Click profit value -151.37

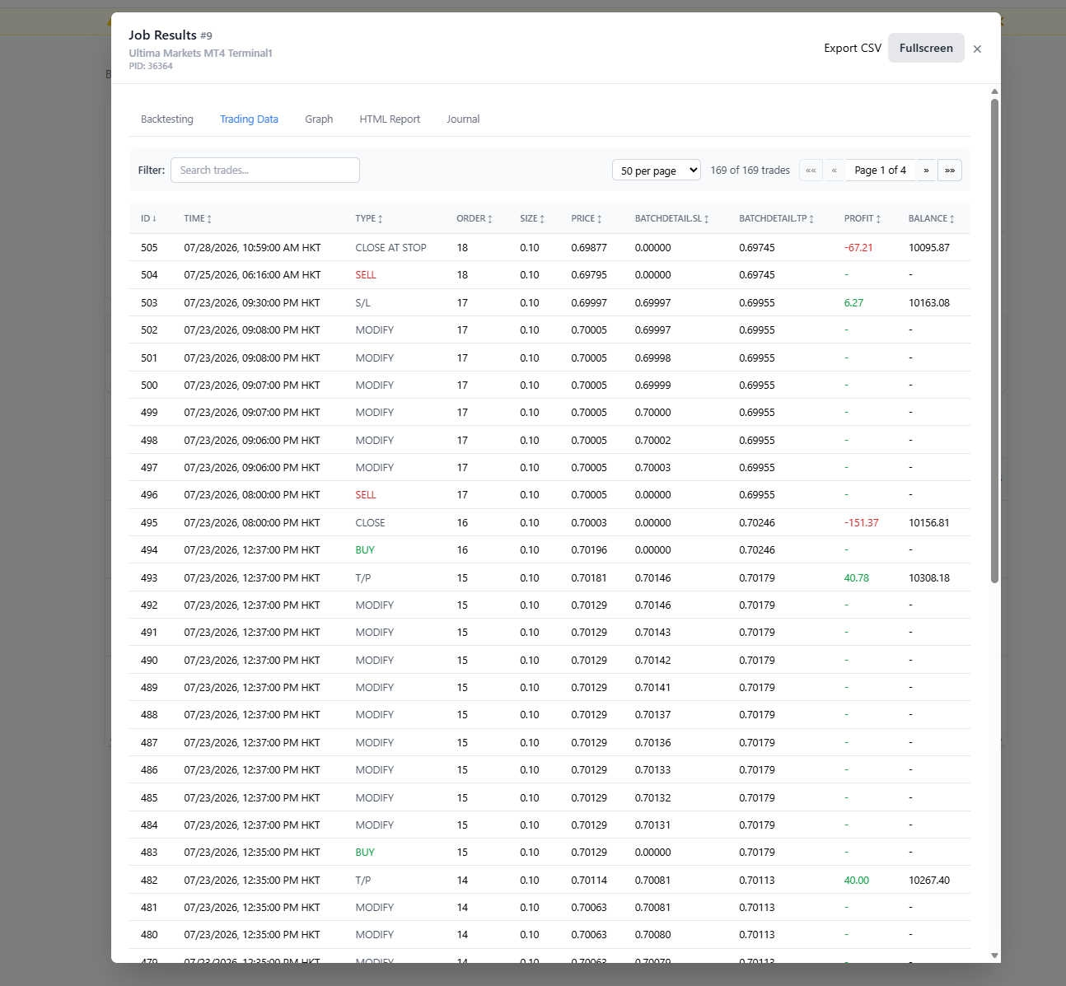[x=861, y=522]
